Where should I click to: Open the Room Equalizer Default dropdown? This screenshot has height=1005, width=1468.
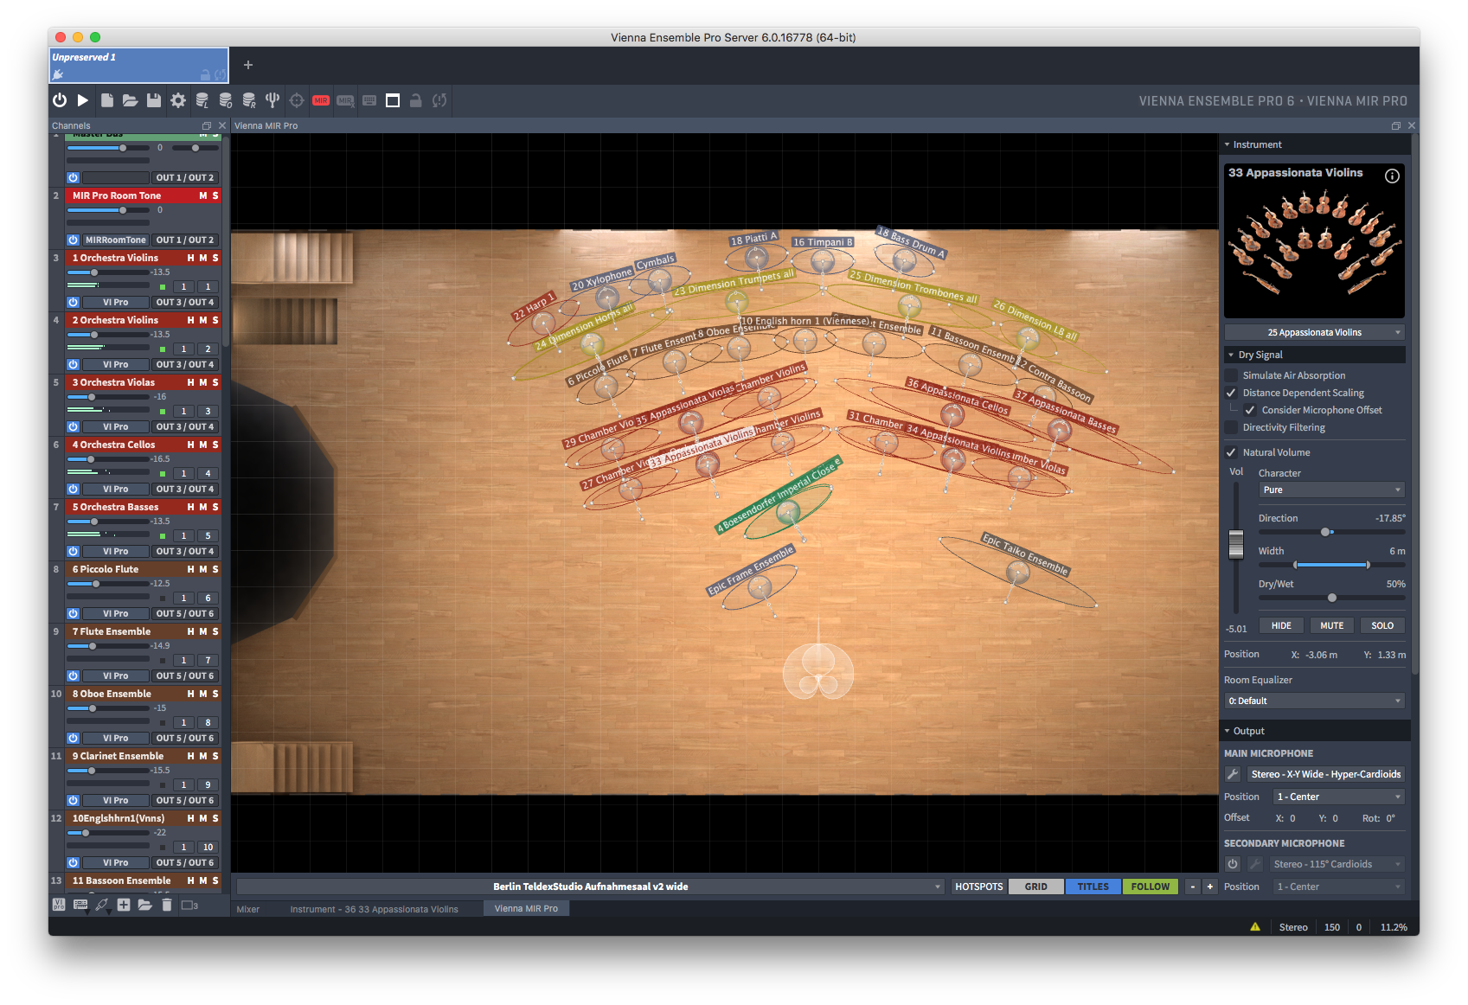click(x=1314, y=701)
